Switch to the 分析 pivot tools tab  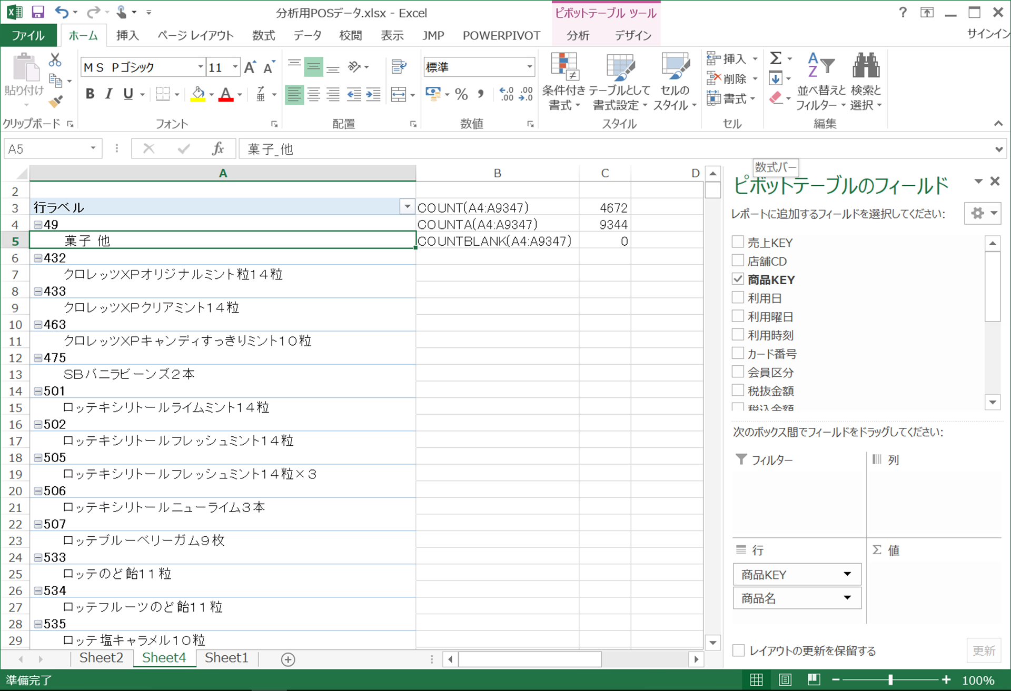tap(578, 35)
